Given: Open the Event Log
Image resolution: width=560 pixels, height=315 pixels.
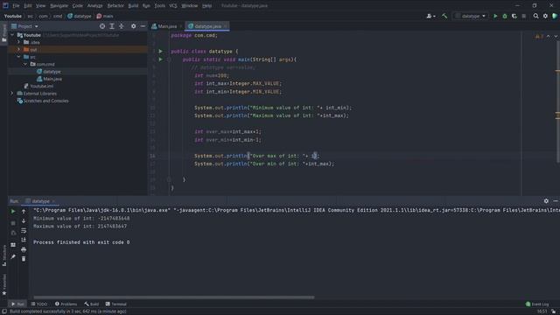Looking at the screenshot, I should (537, 304).
